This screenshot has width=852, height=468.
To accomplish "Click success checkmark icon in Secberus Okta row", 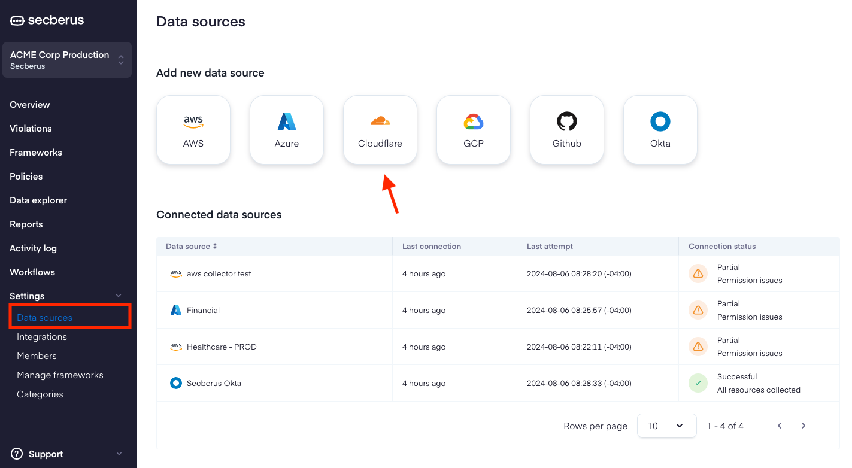I will (x=698, y=383).
